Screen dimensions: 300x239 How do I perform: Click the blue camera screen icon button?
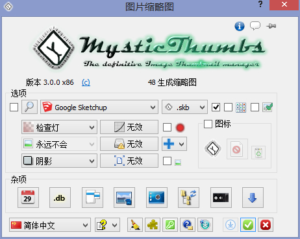point(156,198)
